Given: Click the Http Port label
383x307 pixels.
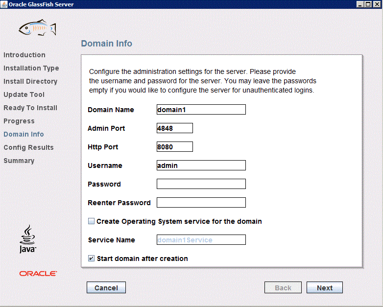Looking at the screenshot, I should 103,147.
